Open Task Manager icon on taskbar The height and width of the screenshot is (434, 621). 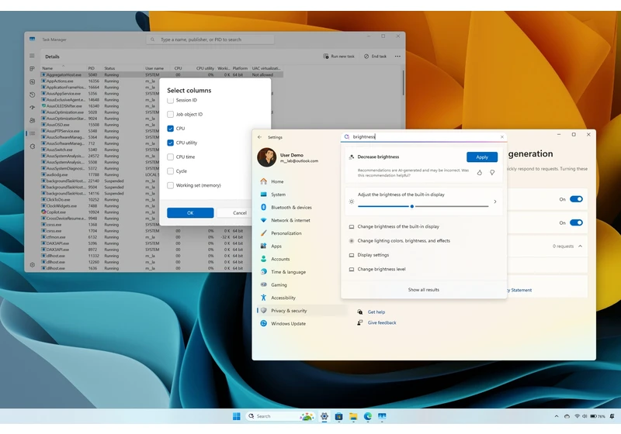pos(382,416)
